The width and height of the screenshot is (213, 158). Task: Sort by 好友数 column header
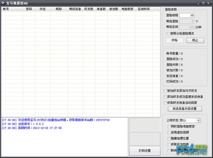(89, 9)
